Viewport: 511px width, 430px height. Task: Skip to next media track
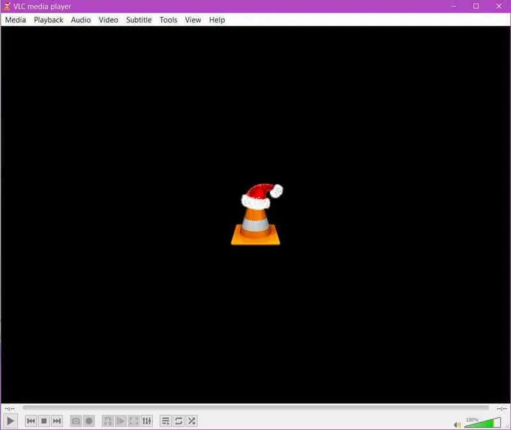click(57, 421)
